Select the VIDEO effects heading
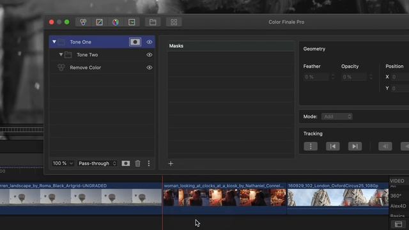409x230 pixels. point(397,181)
